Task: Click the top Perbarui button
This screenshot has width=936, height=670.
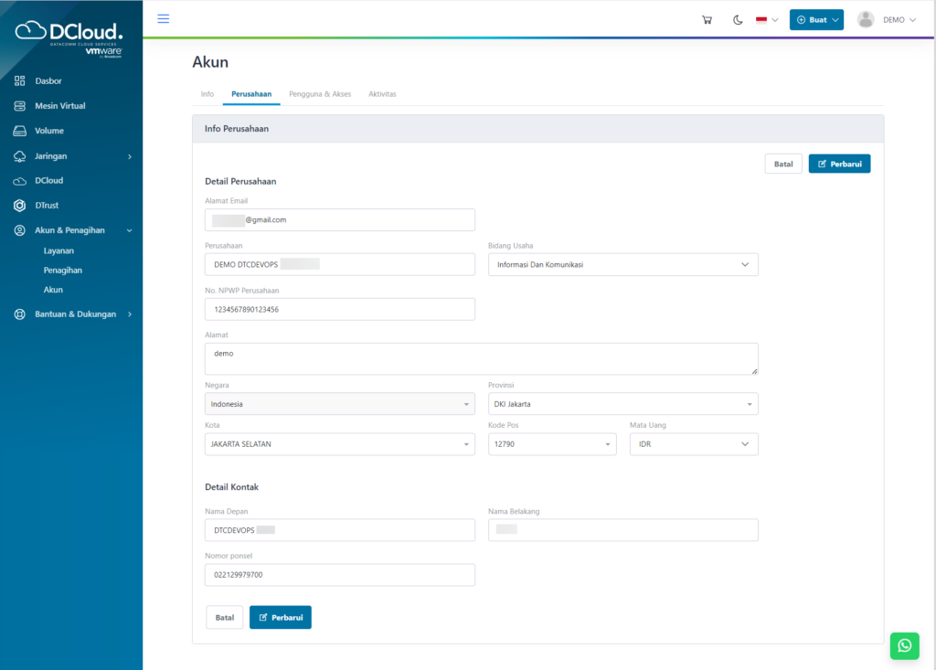Action: point(839,164)
